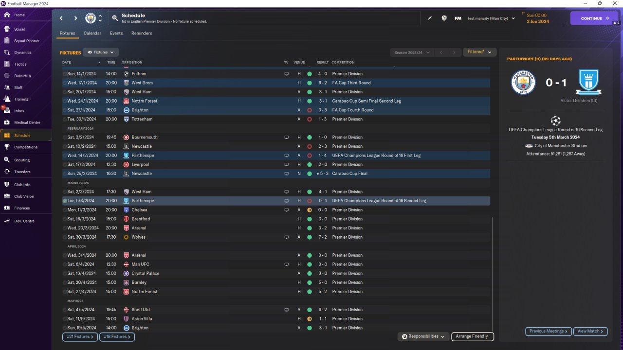Select the Fixtures tab
Image resolution: width=623 pixels, height=350 pixels.
pyautogui.click(x=67, y=33)
